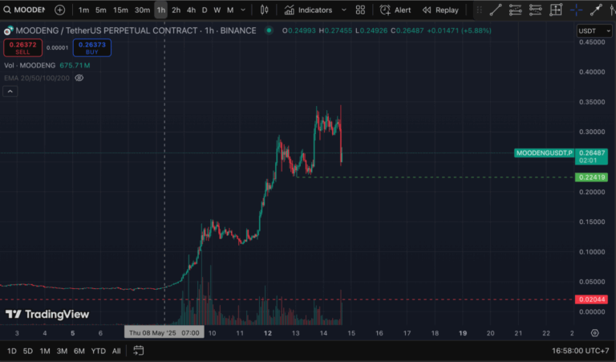Select the blue crosshair cursor tool

click(x=576, y=10)
